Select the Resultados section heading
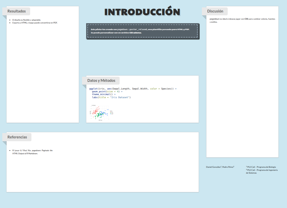The image size is (287, 208). [17, 11]
